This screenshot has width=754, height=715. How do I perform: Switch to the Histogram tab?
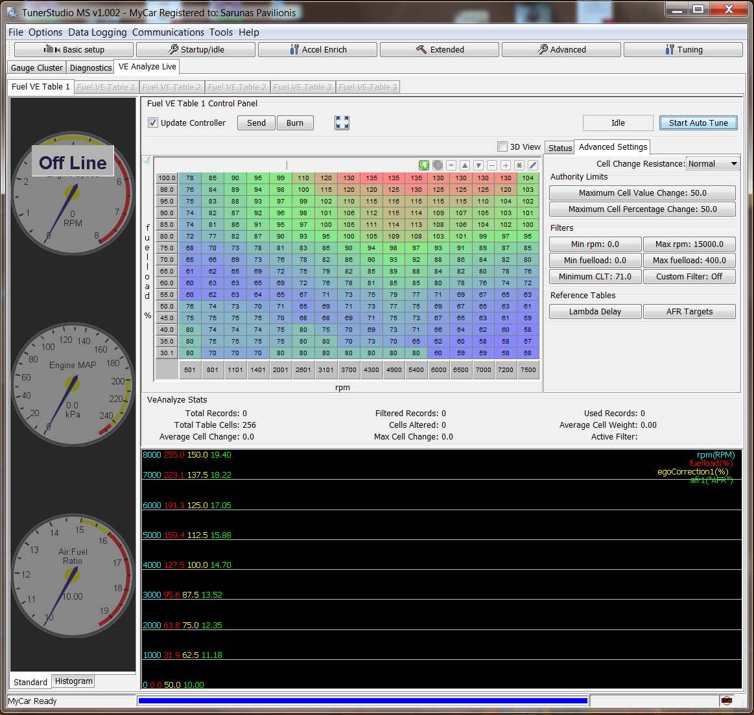(x=73, y=681)
